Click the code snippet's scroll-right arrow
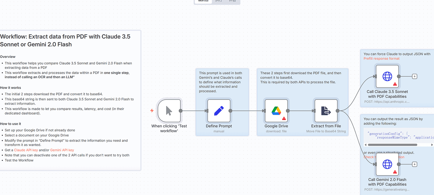This screenshot has width=434, height=195. (x=432, y=145)
